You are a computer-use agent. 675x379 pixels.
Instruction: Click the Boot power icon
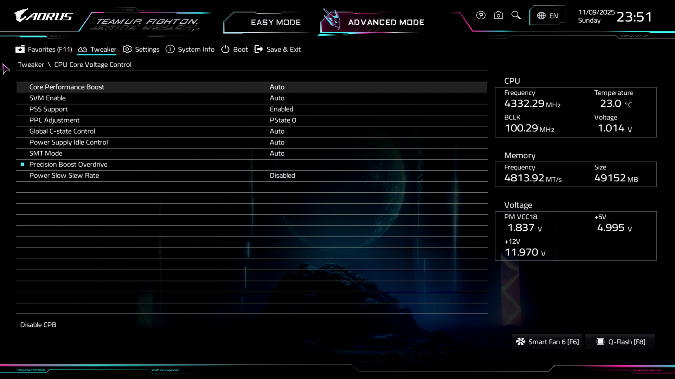point(225,49)
